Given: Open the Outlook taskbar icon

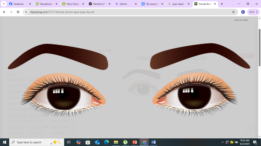Looking at the screenshot, I should pyautogui.click(x=97, y=142).
